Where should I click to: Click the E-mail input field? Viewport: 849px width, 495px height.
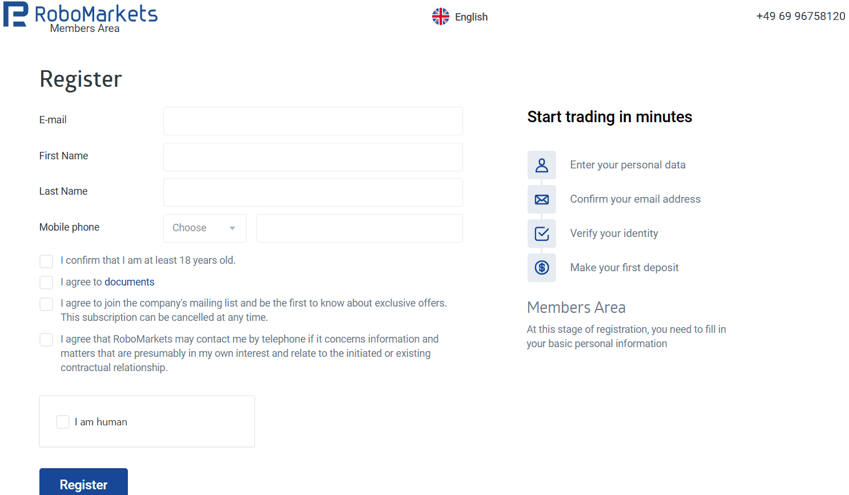313,121
